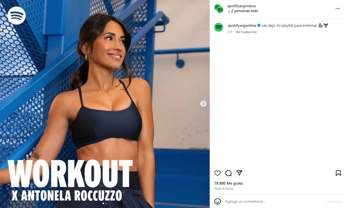The height and width of the screenshot is (208, 344).
Task: Open the emoji picker smiley icon
Action: (218, 201)
